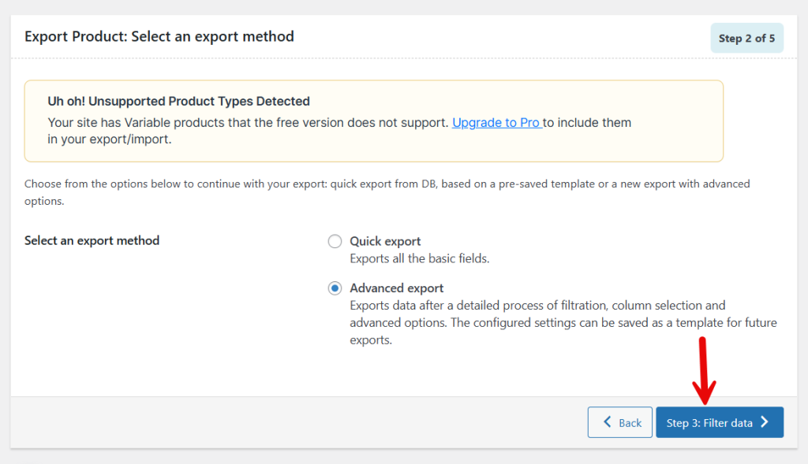Image resolution: width=808 pixels, height=464 pixels.
Task: Click the Advanced export label text
Action: pos(396,288)
